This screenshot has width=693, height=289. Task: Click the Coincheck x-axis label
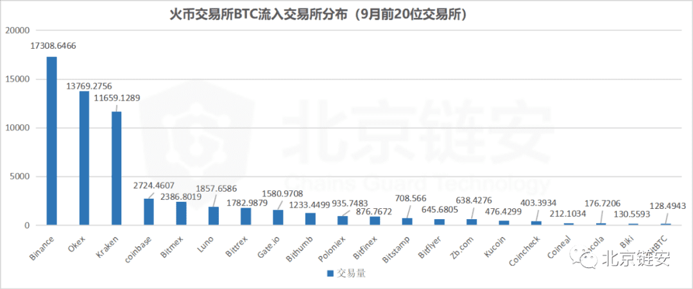[x=525, y=251]
